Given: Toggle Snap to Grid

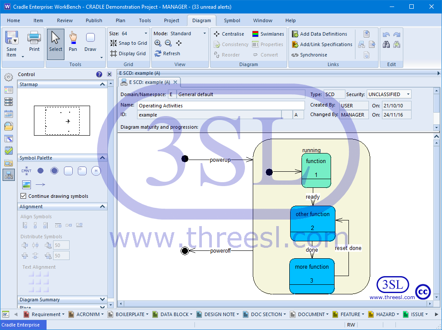Looking at the screenshot, I should click(128, 43).
